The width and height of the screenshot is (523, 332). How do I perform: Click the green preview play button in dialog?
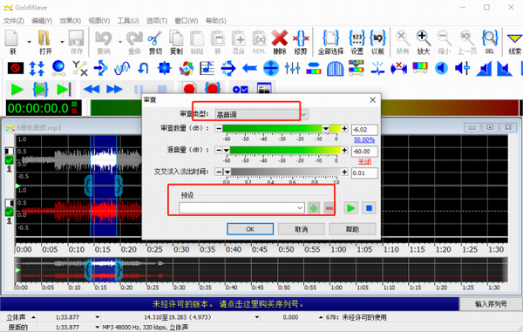point(350,208)
